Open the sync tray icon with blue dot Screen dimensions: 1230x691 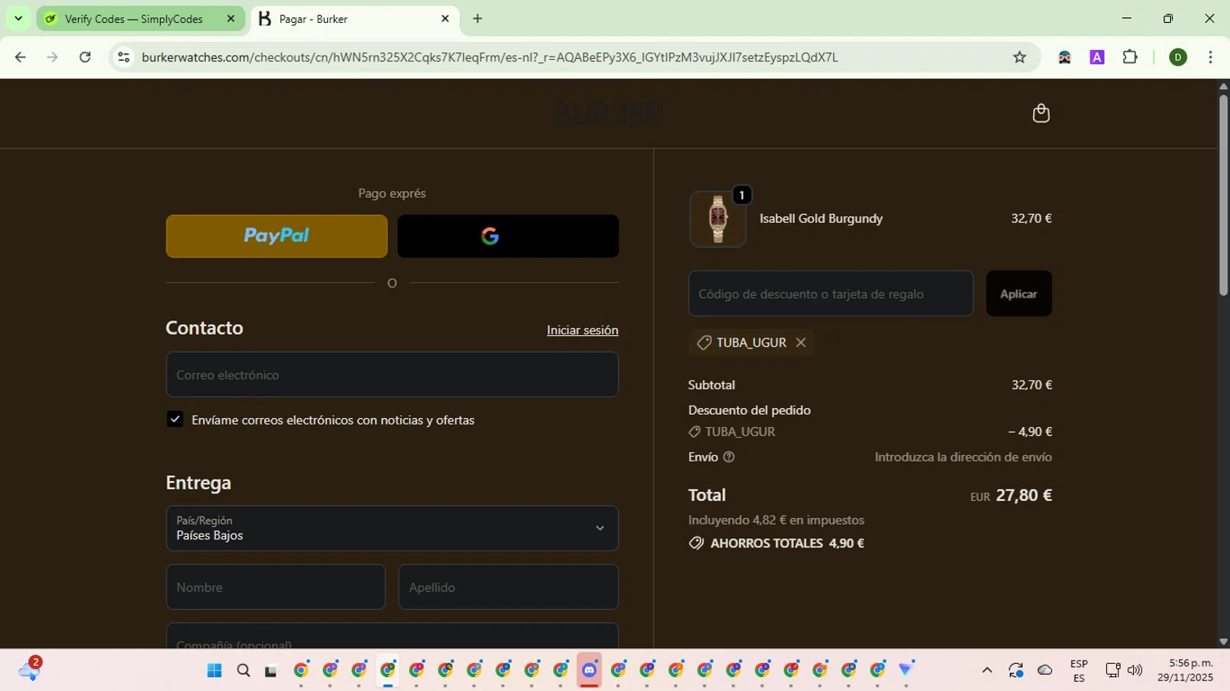tap(1016, 671)
